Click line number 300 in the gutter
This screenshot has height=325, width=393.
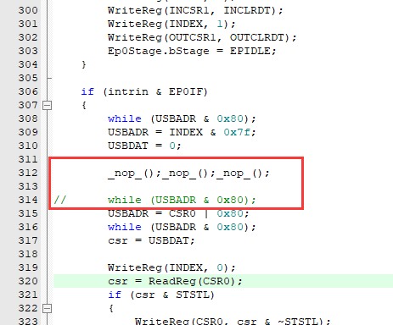(28, 10)
